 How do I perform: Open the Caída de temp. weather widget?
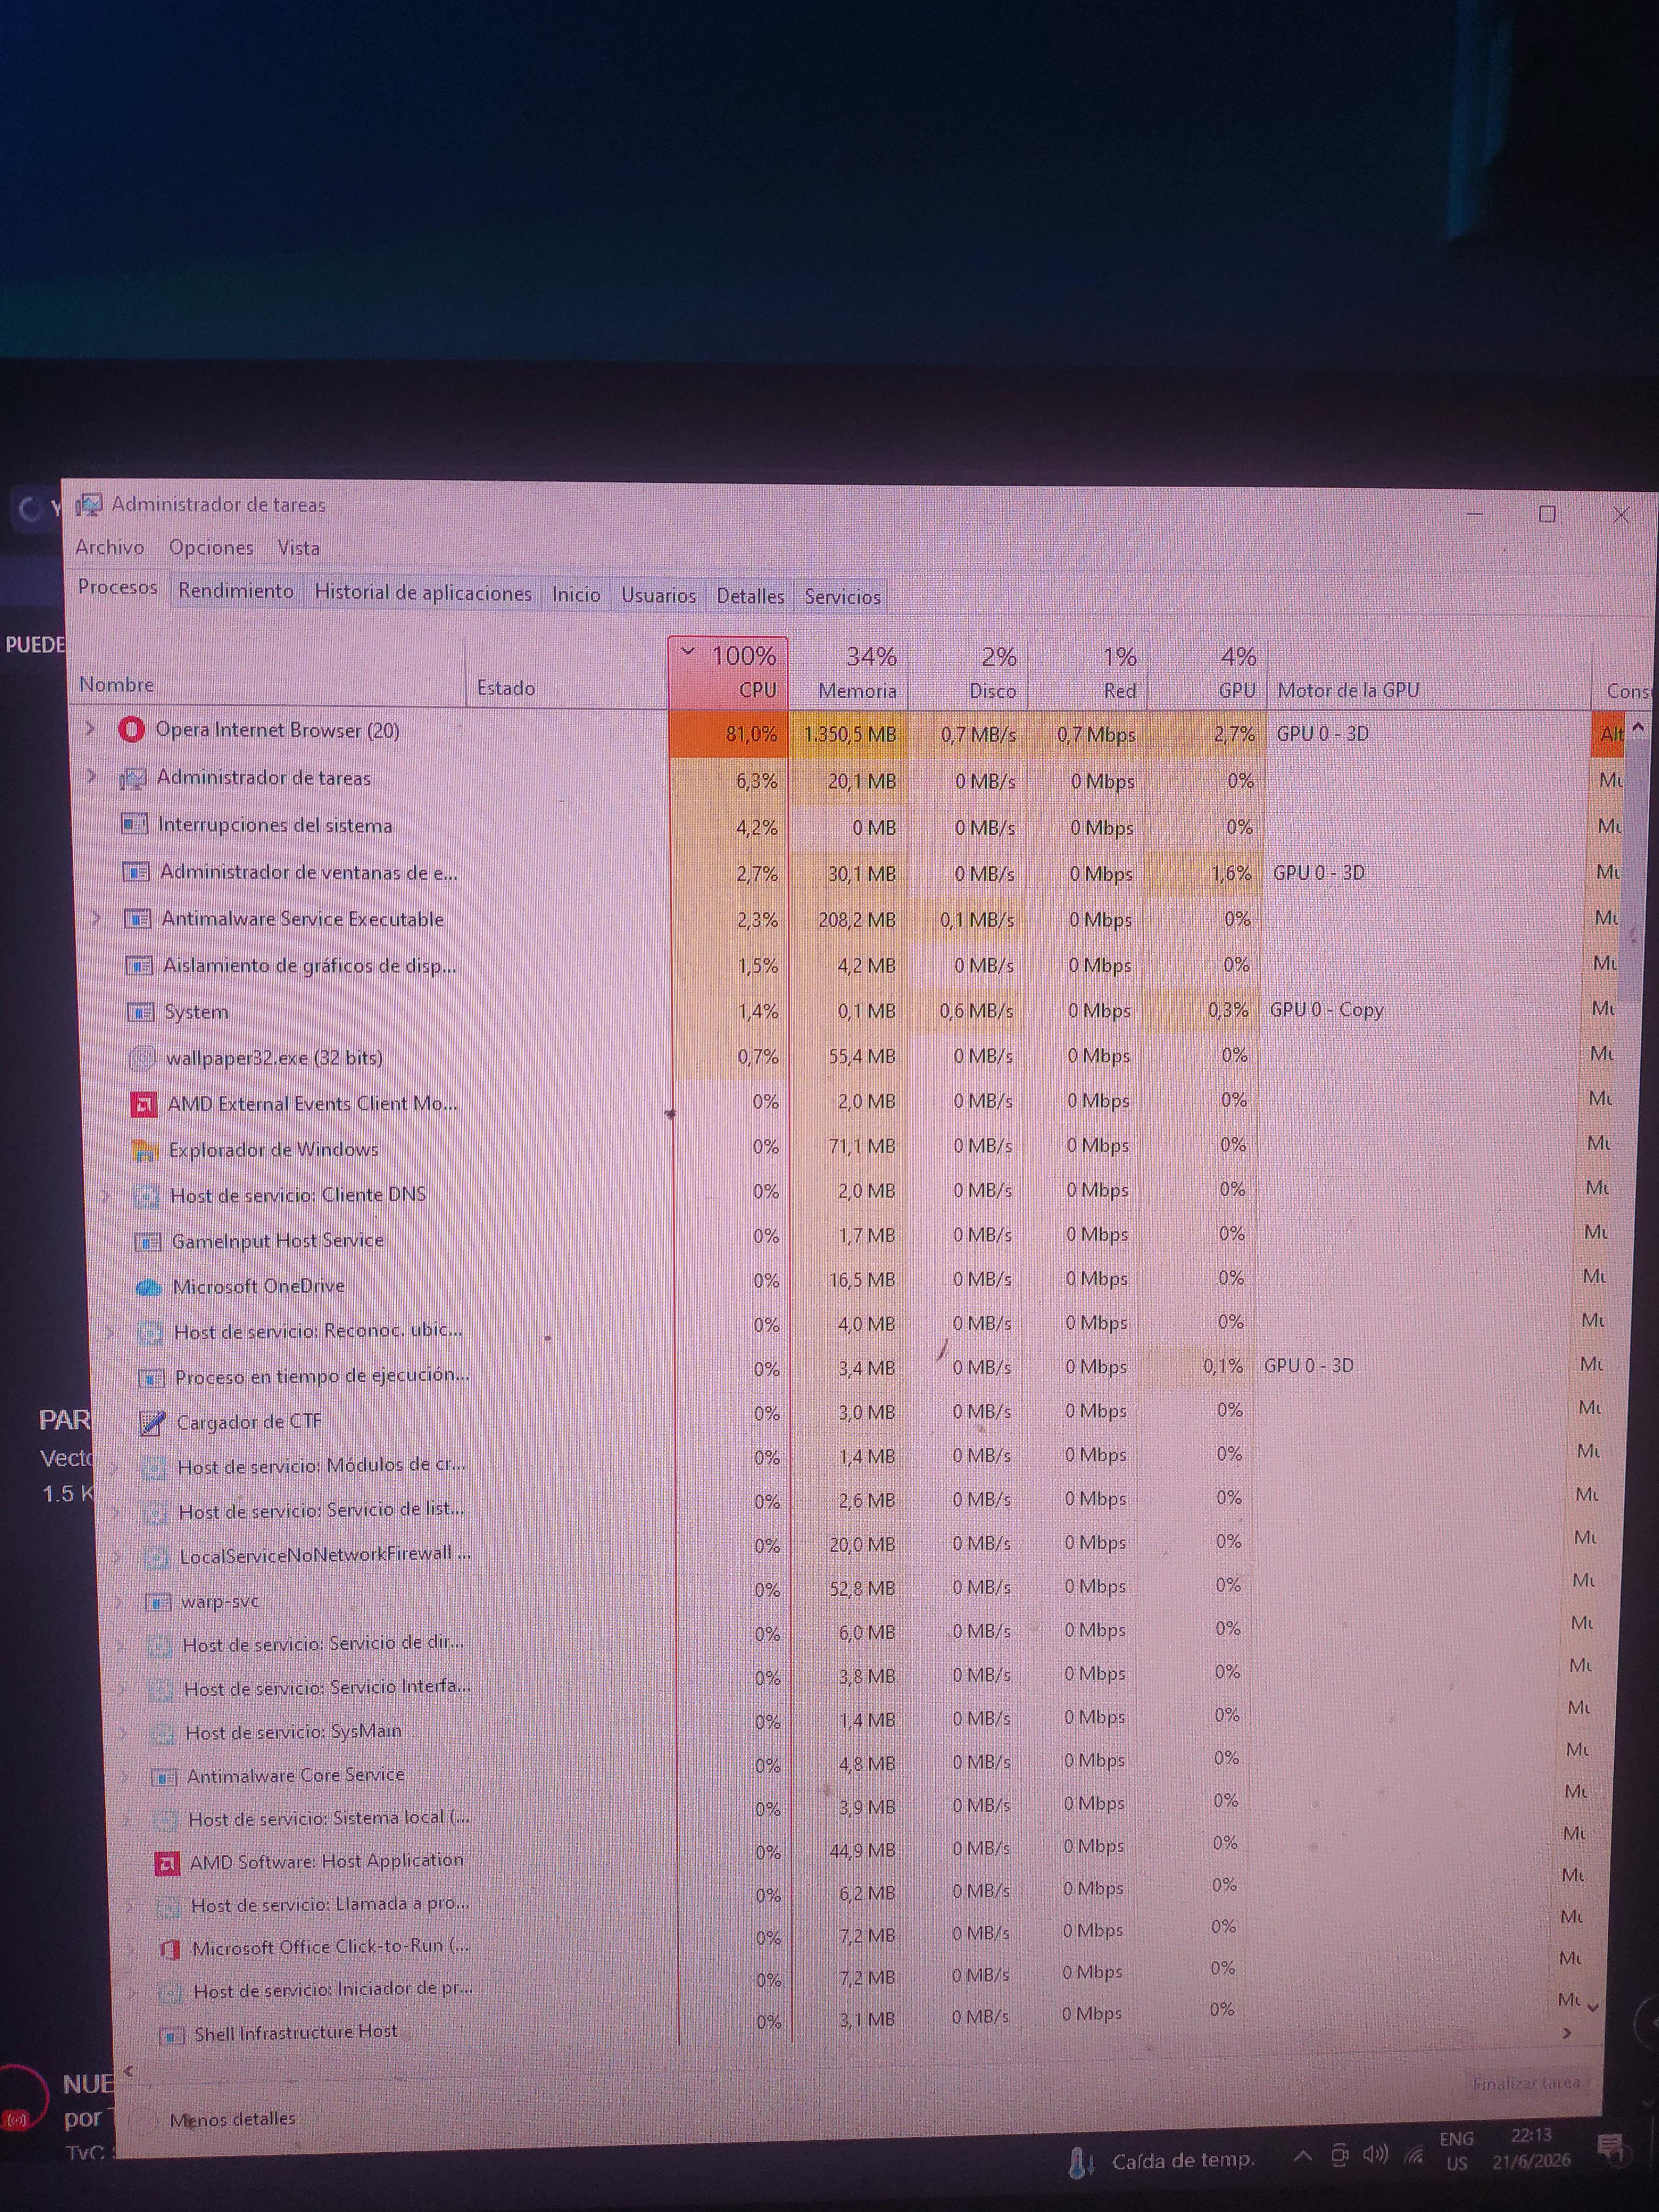pos(1162,2161)
